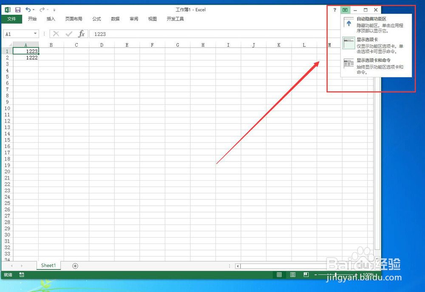425x292 pixels.
Task: Choose 自动隐藏功能区 option
Action: pos(376,25)
